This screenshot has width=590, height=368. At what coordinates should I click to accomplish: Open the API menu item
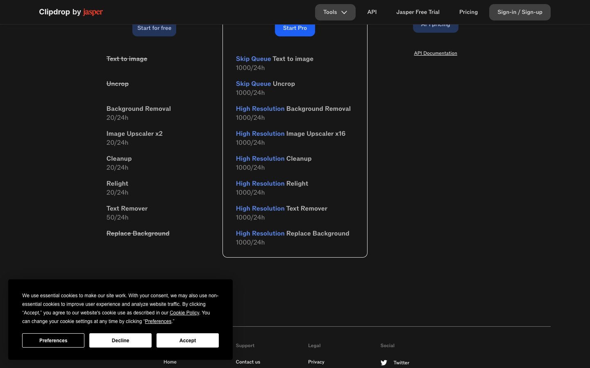pyautogui.click(x=372, y=12)
